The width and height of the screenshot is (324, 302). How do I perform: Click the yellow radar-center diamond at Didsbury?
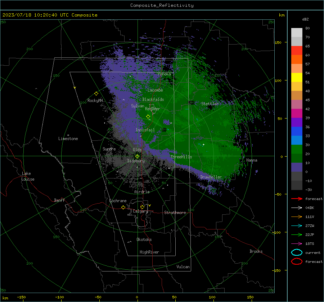point(137,157)
